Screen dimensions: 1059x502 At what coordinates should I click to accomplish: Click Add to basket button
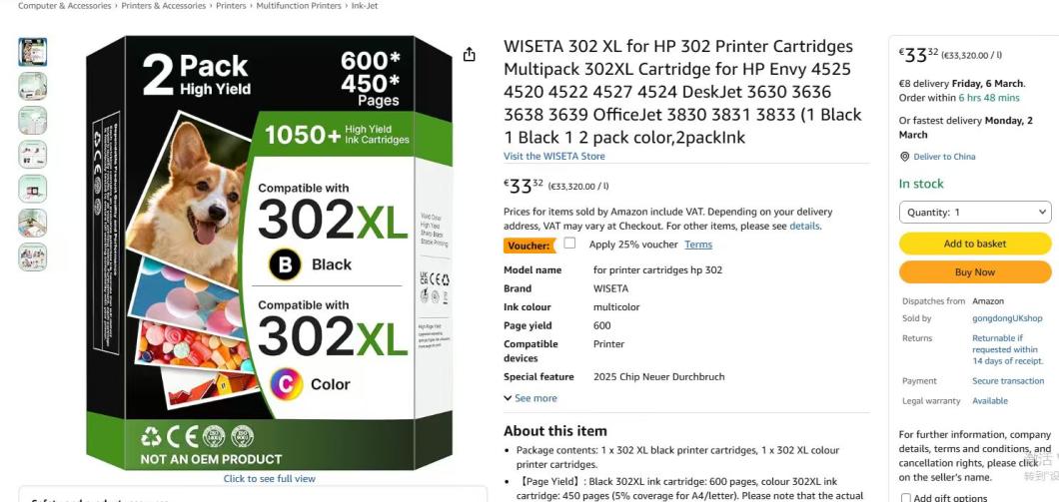pyautogui.click(x=974, y=244)
